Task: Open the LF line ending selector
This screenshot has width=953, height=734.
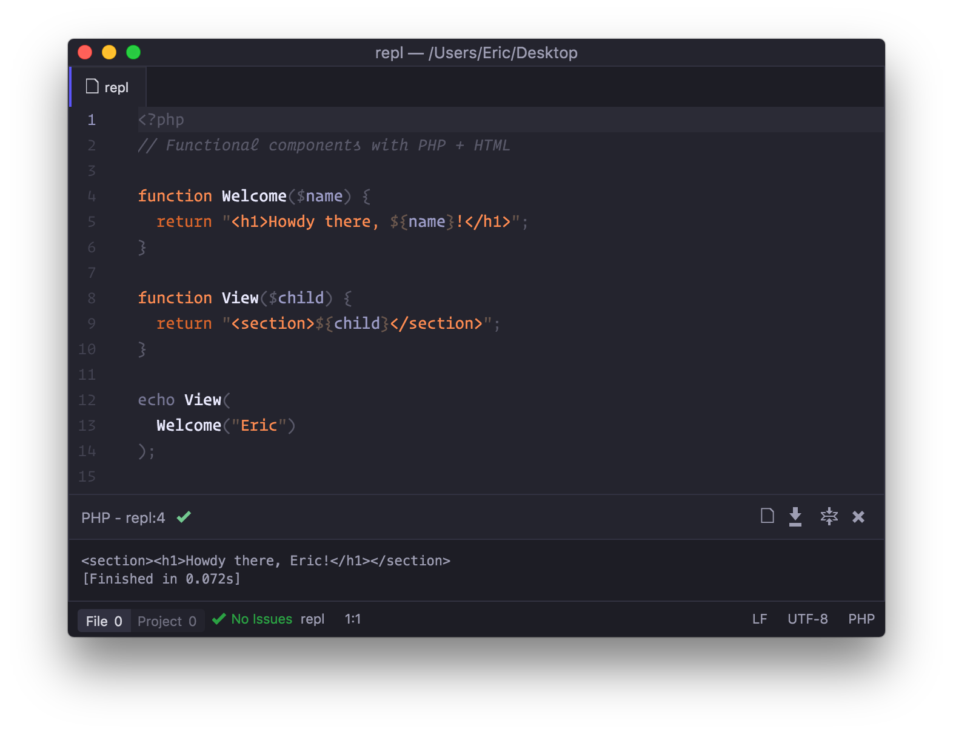Action: [760, 619]
